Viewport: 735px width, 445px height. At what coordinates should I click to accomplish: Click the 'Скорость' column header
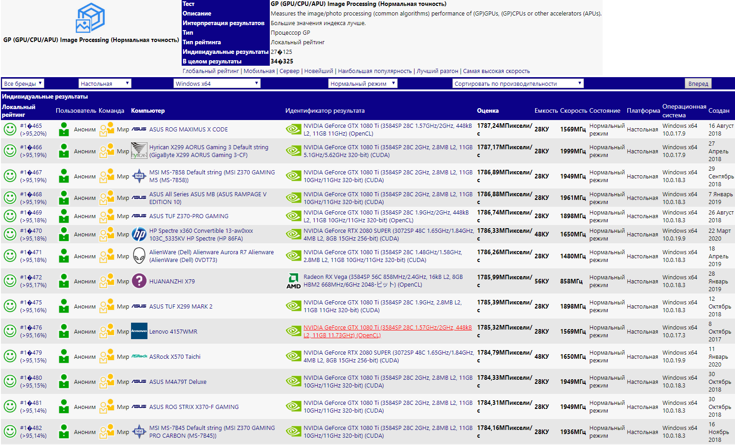coord(574,110)
